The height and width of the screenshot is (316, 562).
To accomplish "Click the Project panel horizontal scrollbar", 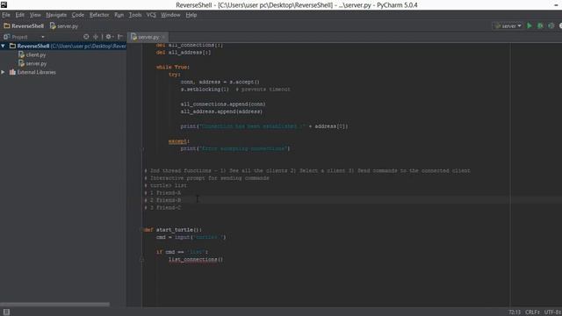I will point(54,305).
